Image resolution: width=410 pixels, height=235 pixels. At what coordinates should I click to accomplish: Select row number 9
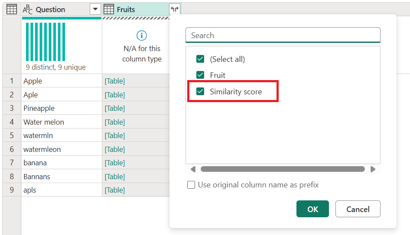(12, 190)
